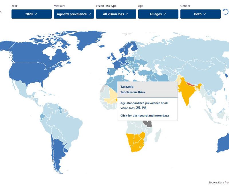Select Madagascar island on the map
Viewport: 229px width, 186px height.
click(x=158, y=135)
